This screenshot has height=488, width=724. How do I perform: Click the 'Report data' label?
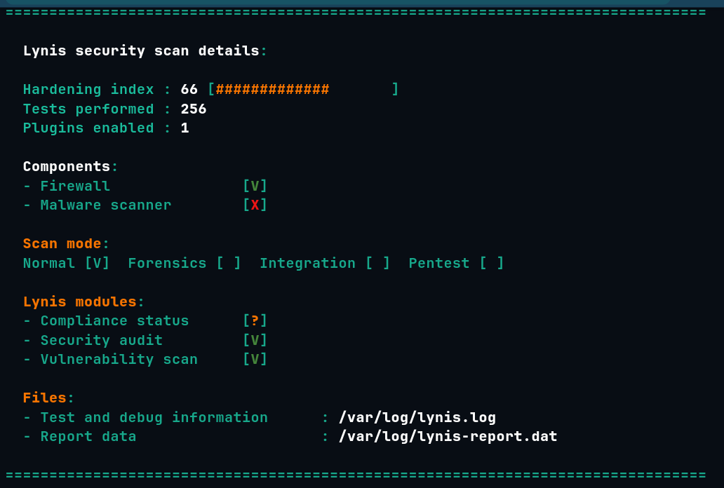(88, 437)
